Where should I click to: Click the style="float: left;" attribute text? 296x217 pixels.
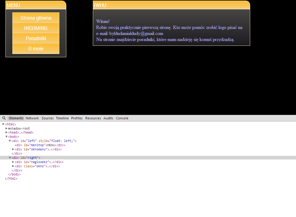[56, 141]
